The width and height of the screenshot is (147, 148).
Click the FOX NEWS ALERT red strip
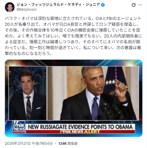pos(80,132)
